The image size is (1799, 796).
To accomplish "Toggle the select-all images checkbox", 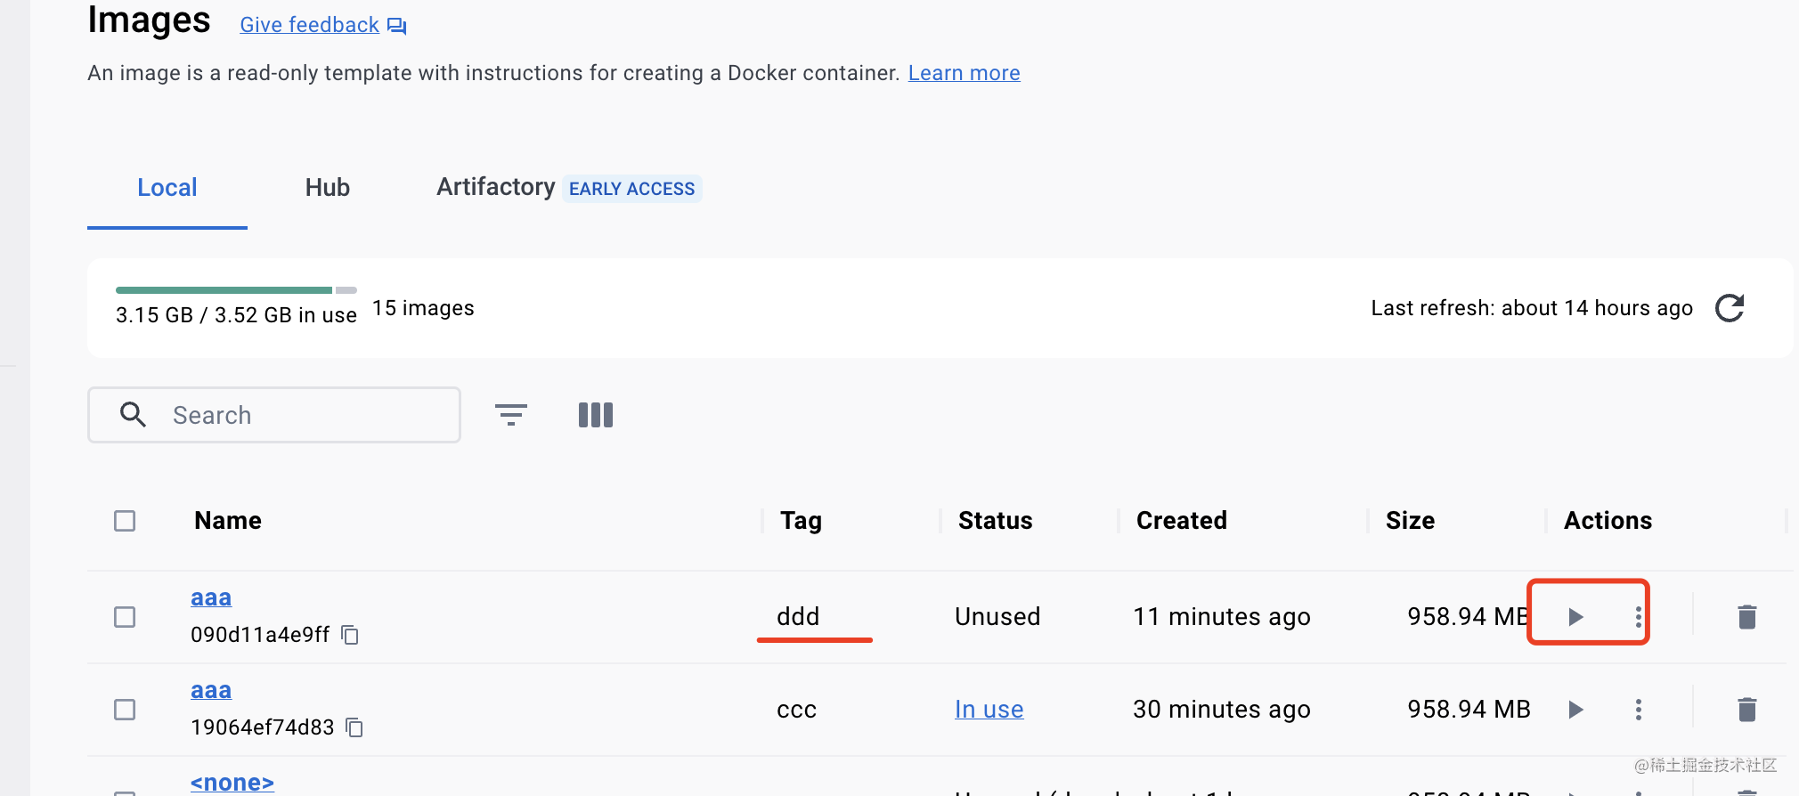I will click(125, 521).
